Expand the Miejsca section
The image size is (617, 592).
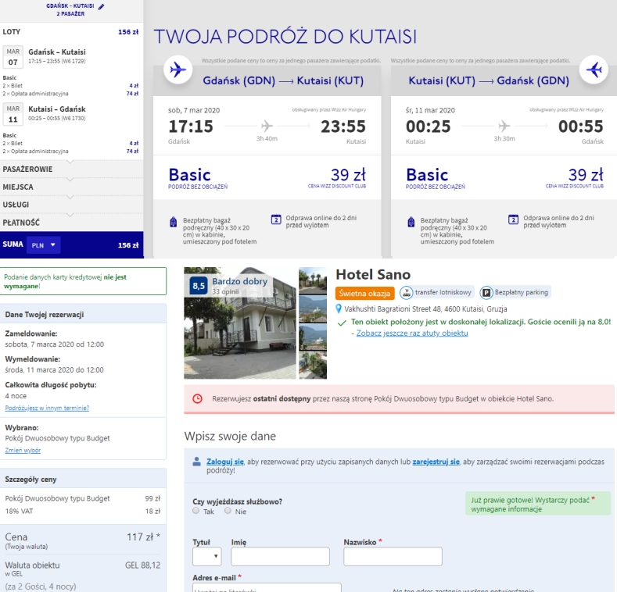pyautogui.click(x=72, y=187)
